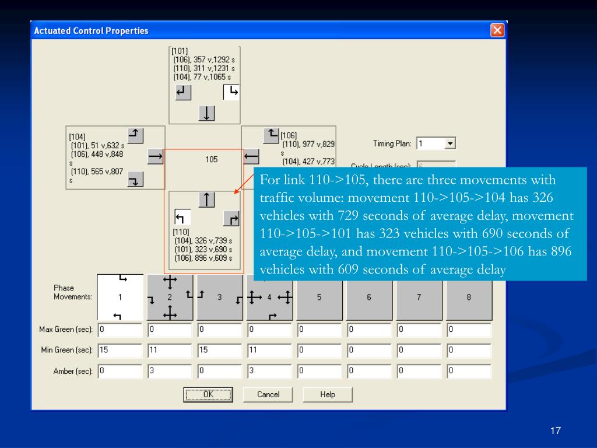Click Max Green field for phase 8
The height and width of the screenshot is (448, 597).
point(469,330)
